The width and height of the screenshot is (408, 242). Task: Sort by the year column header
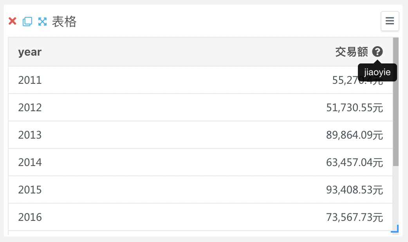(x=30, y=52)
